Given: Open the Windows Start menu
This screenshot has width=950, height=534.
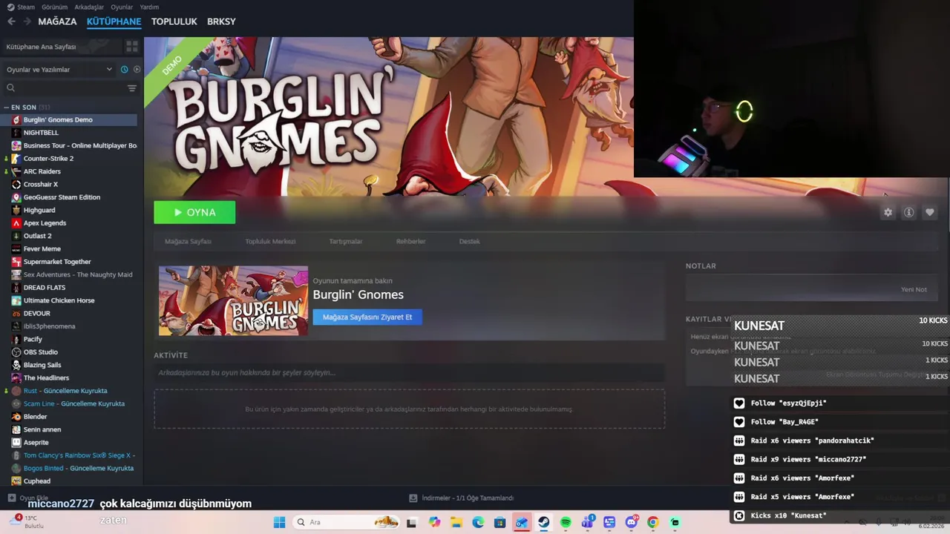Looking at the screenshot, I should click(x=279, y=522).
